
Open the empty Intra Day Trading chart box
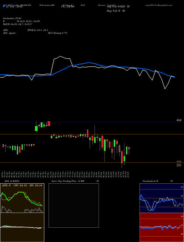(x=74, y=205)
